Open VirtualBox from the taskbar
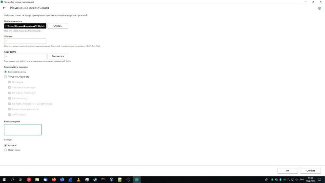Viewport: 325px width, 183px height. pos(112,180)
